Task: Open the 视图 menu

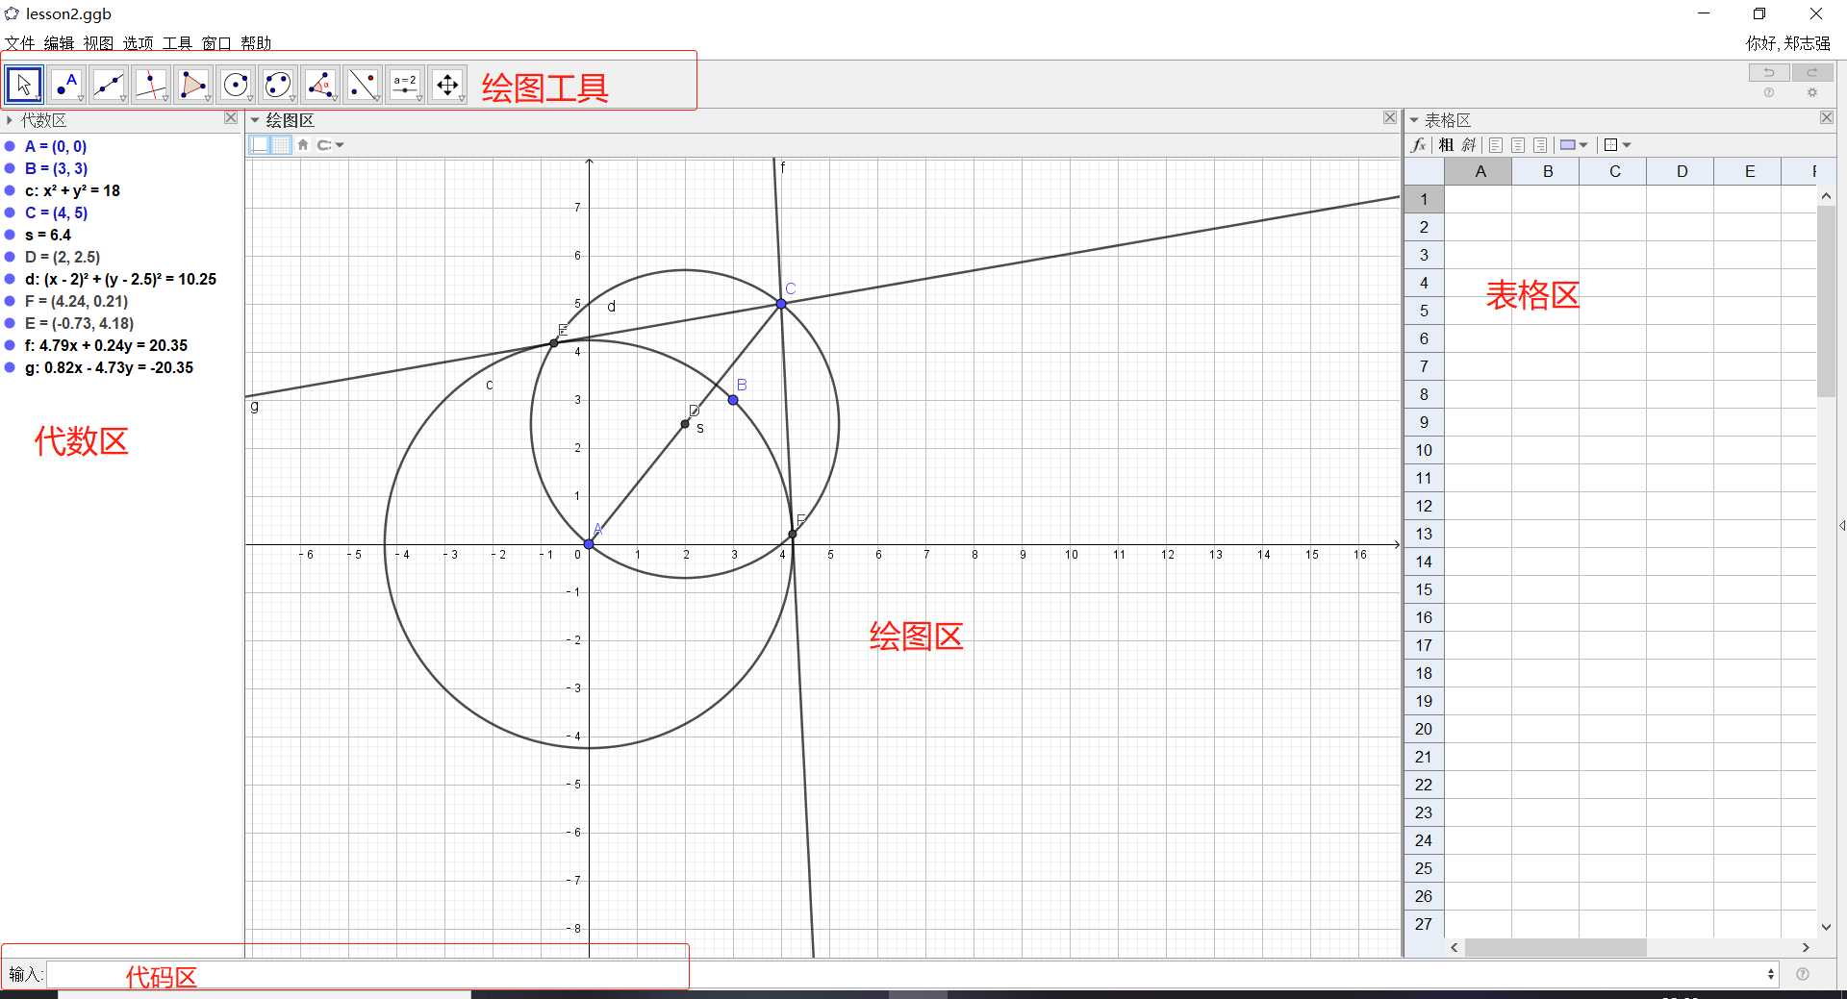Action: pyautogui.click(x=98, y=43)
